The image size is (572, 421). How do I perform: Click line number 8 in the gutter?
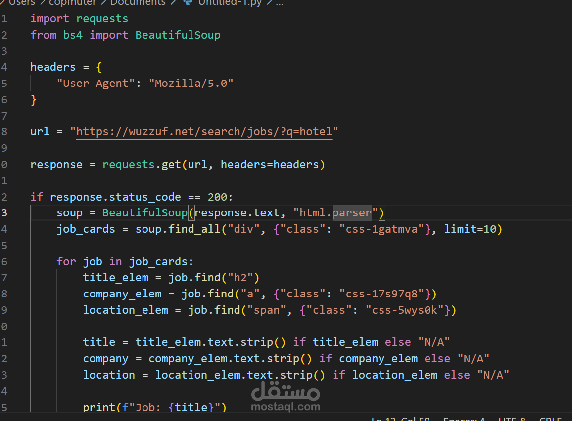4,132
